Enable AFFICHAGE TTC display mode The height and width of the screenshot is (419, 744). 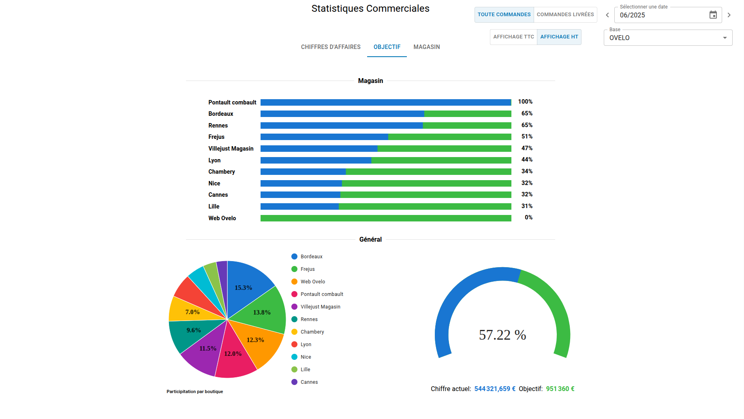(513, 36)
